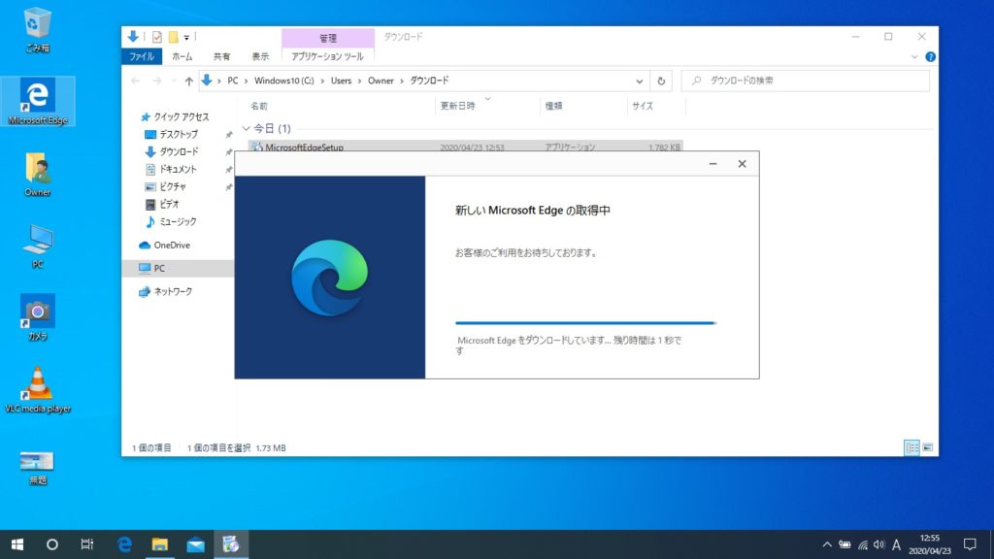
Task: Open the battery status tray icon
Action: (845, 544)
